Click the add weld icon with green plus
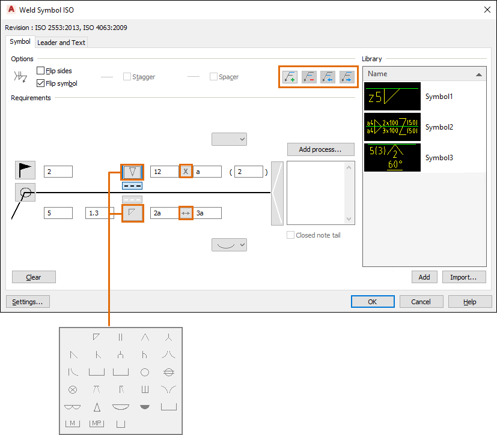This screenshot has height=435, width=497. pyautogui.click(x=290, y=77)
